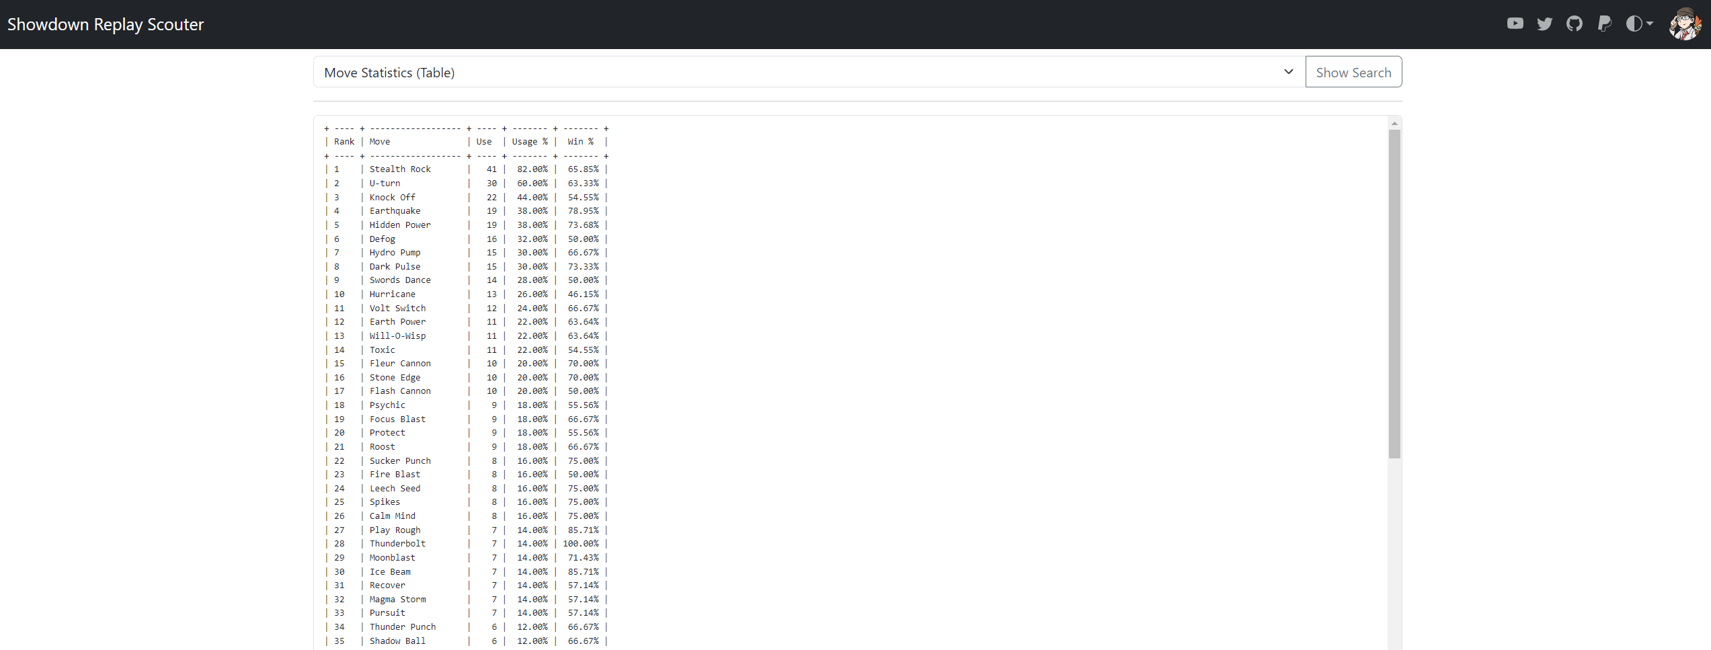The height and width of the screenshot is (650, 1711).
Task: Open the YouTube icon link
Action: pyautogui.click(x=1515, y=24)
